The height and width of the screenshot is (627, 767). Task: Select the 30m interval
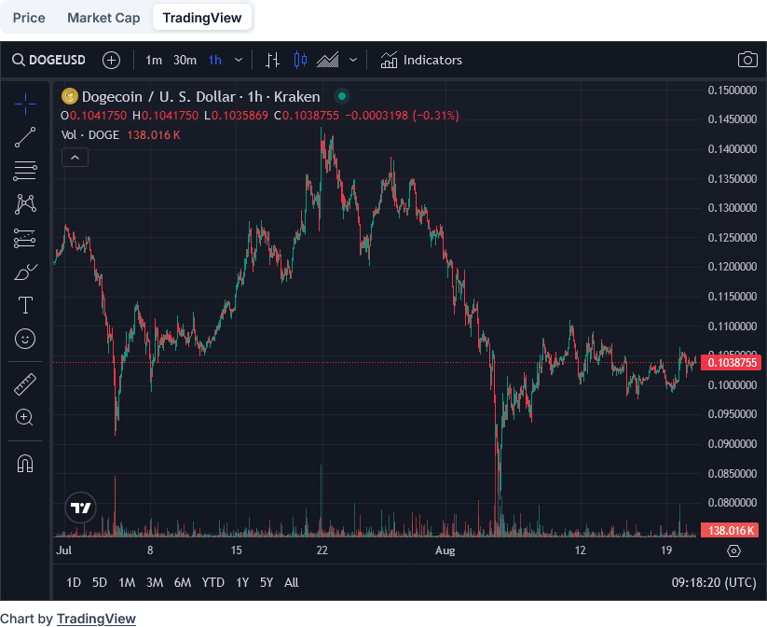[185, 61]
